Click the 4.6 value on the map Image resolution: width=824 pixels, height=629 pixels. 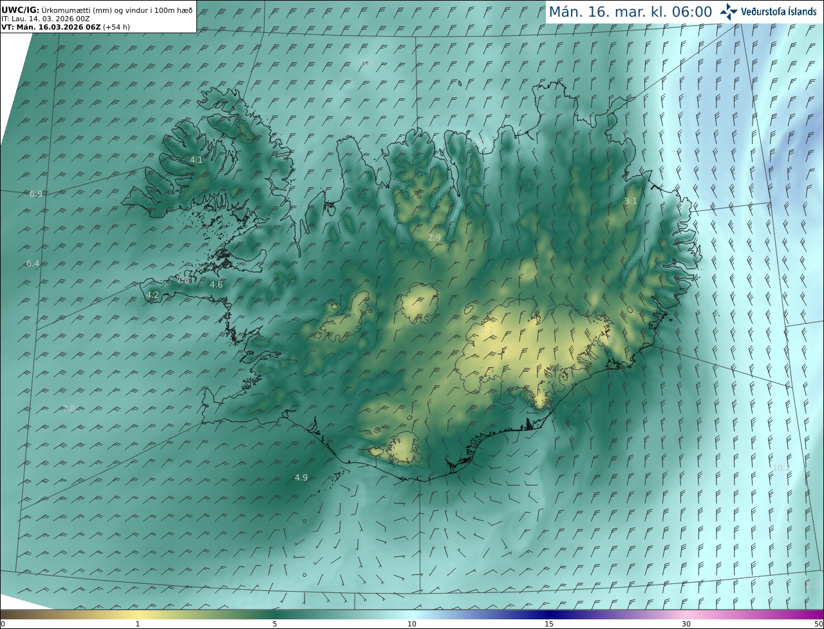pos(216,284)
